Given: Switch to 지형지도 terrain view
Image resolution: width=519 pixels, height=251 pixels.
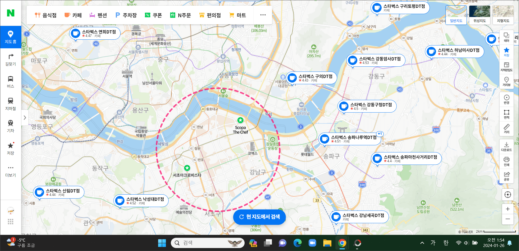Looking at the screenshot, I should tap(503, 15).
